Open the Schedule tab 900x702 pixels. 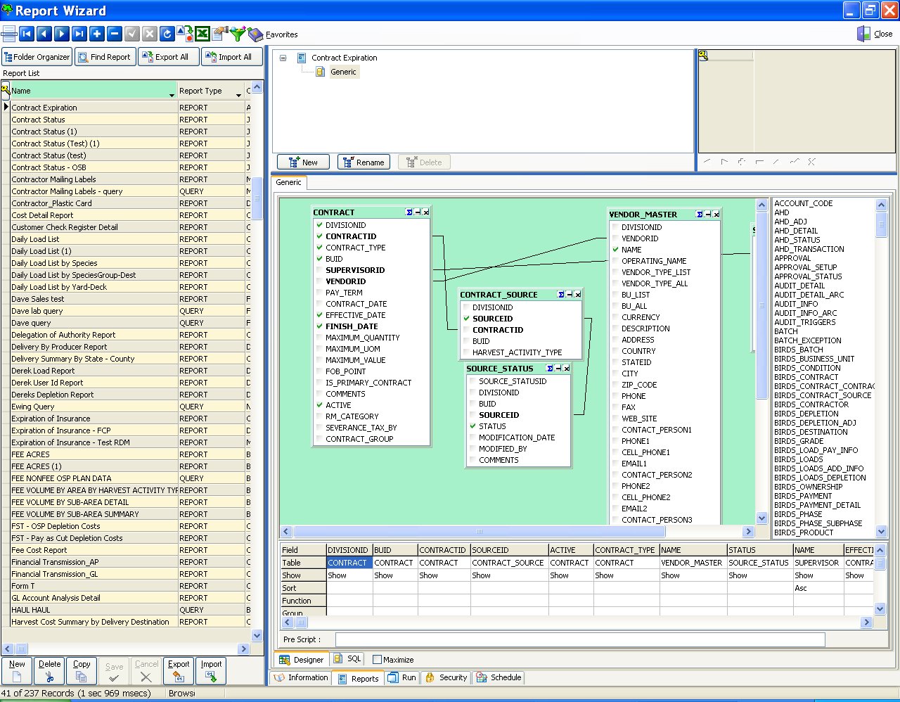point(499,677)
